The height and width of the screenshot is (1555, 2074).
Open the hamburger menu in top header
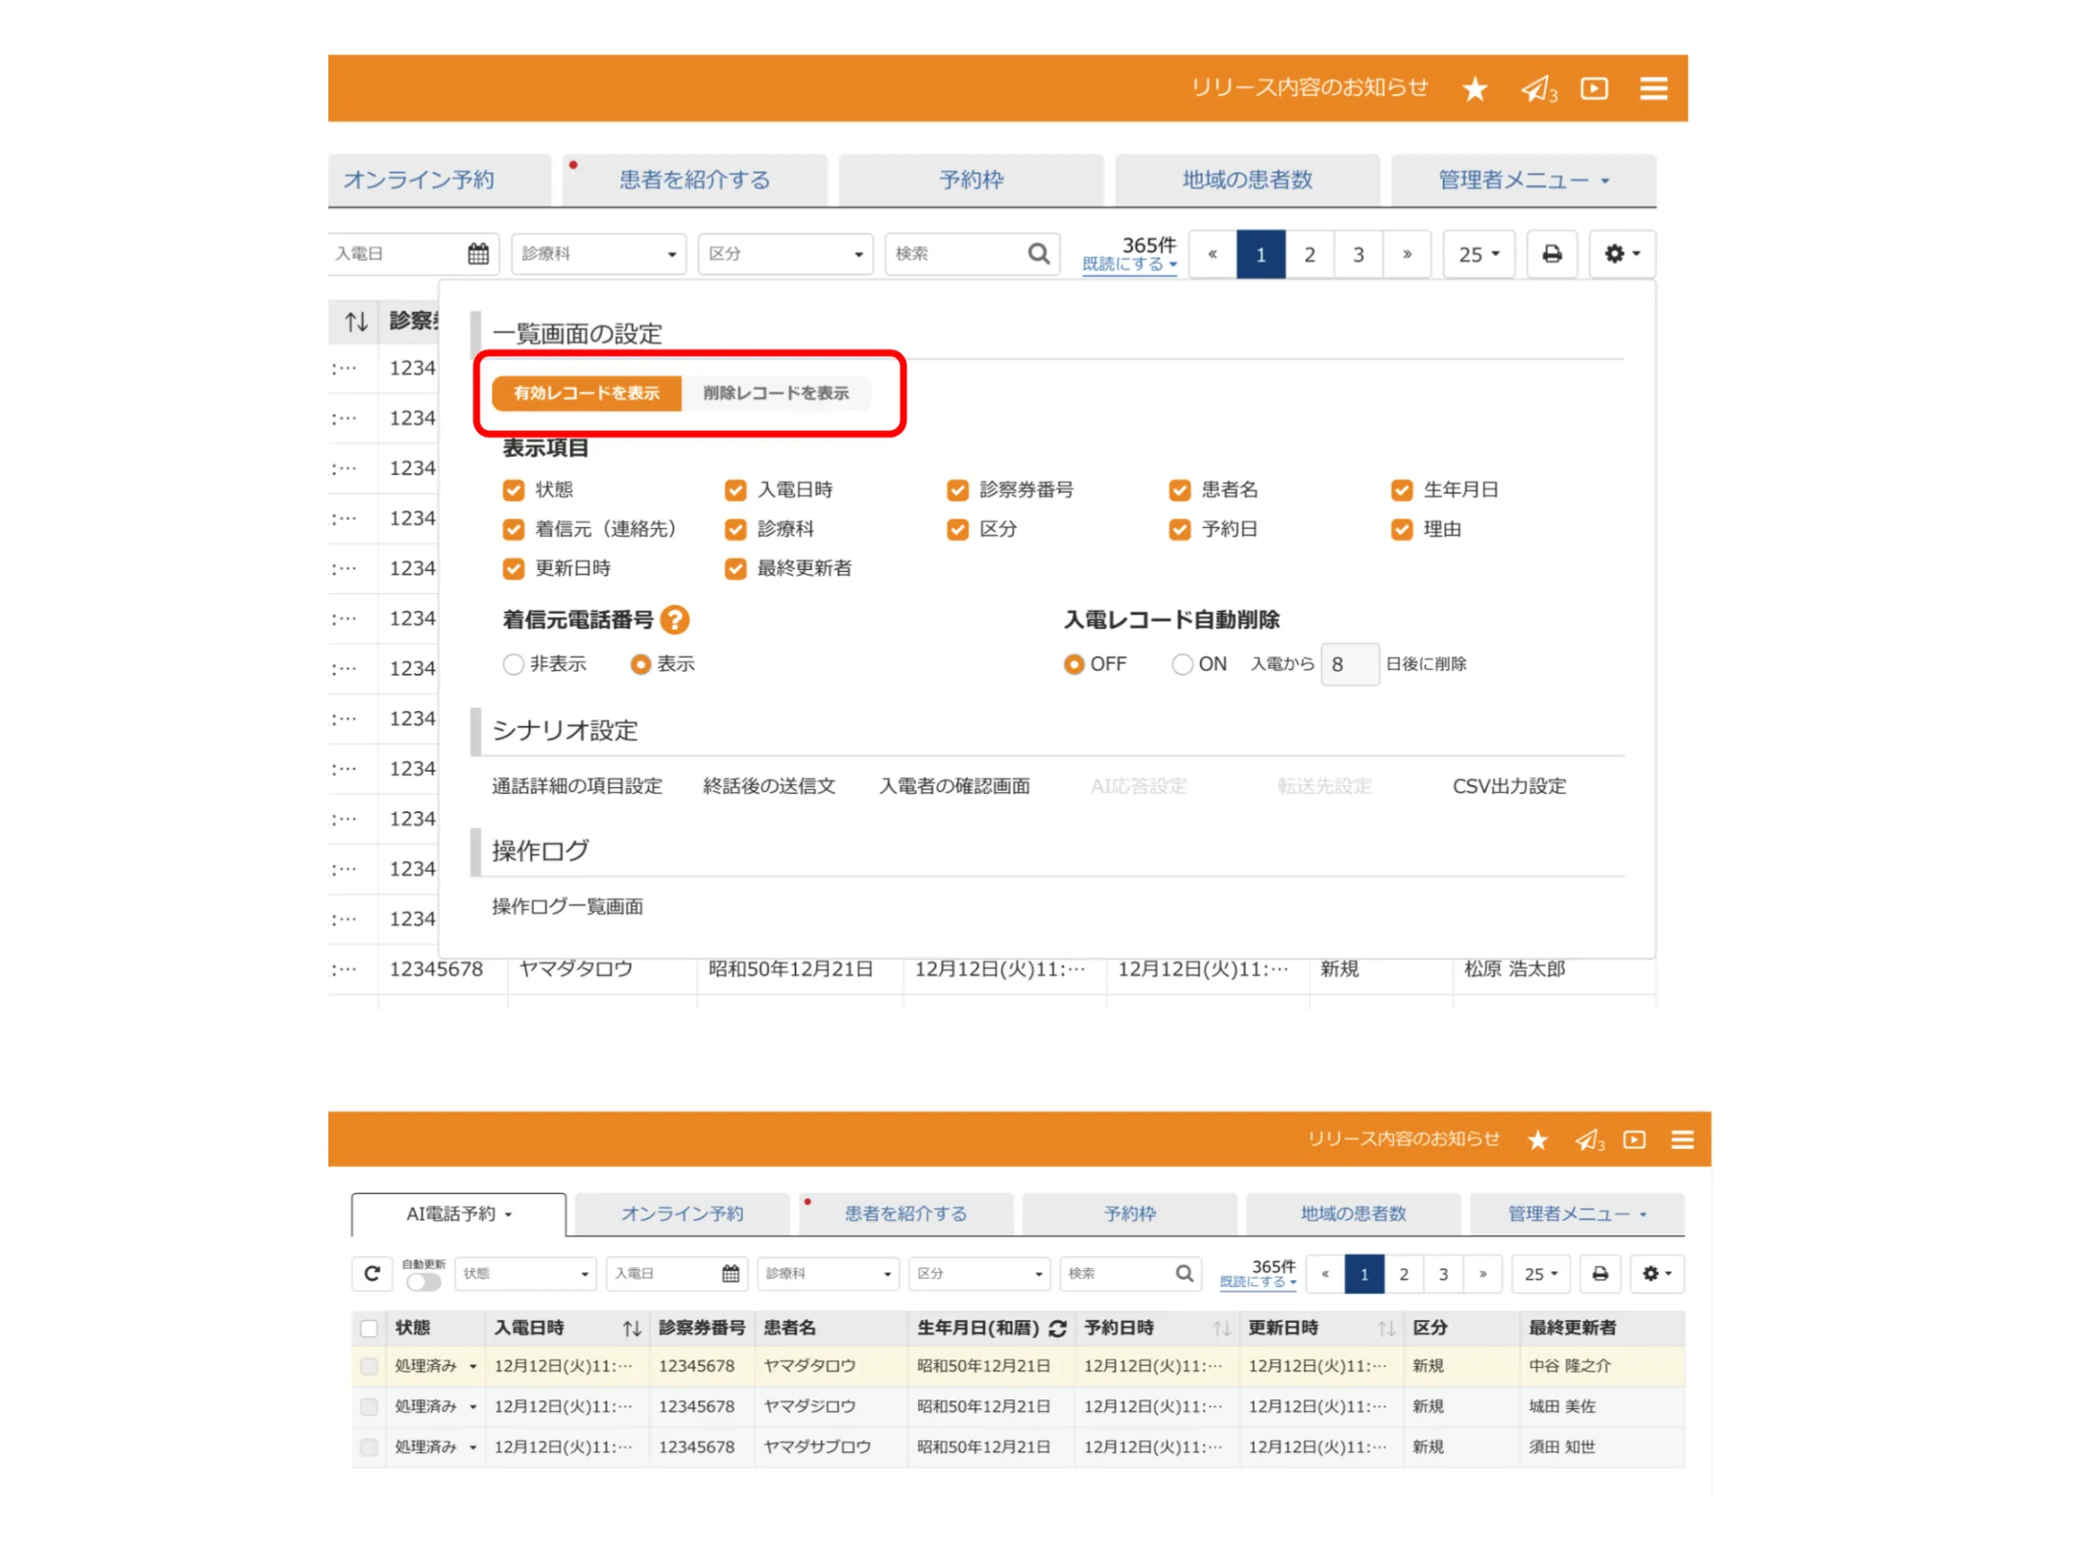click(1652, 89)
